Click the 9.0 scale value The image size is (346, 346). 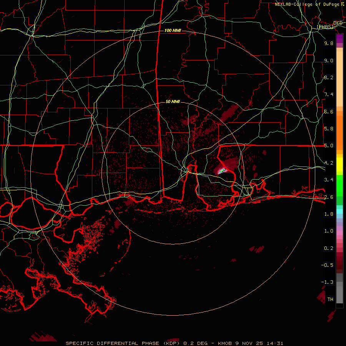point(329,60)
